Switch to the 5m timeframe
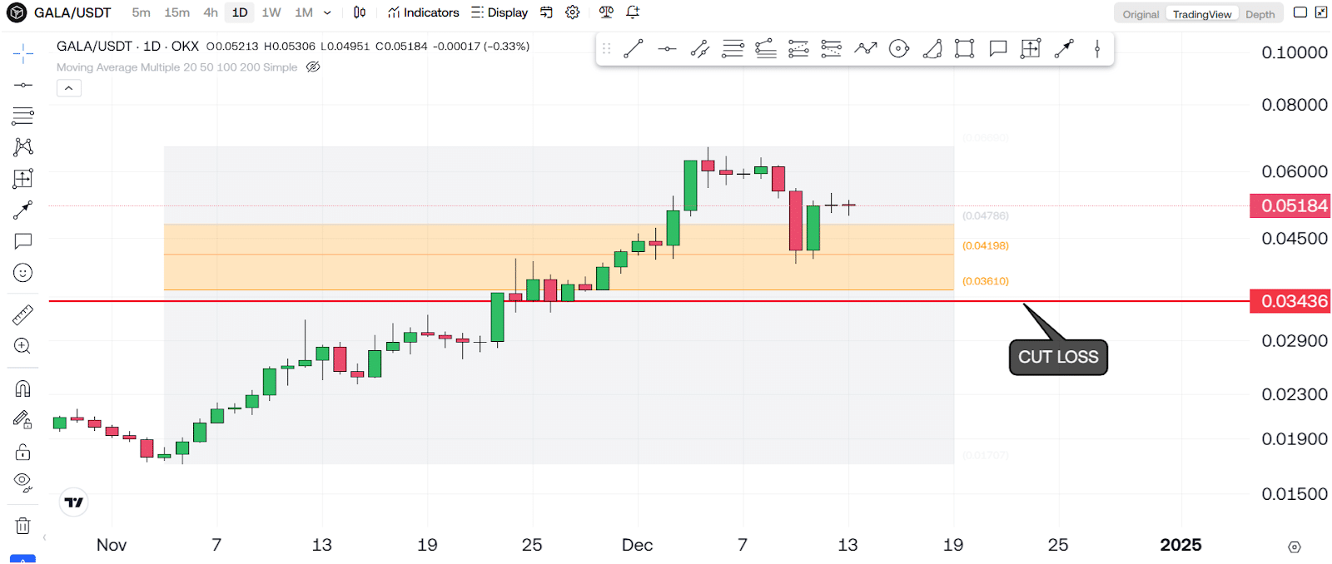This screenshot has width=1332, height=564. tap(142, 12)
